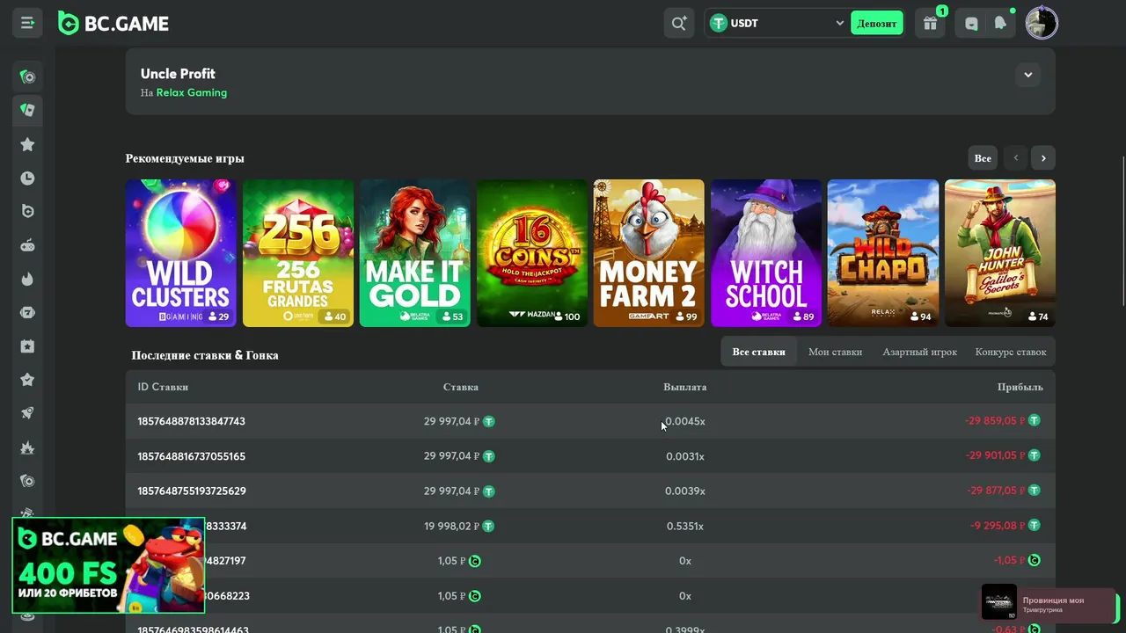
Task: Click the 0.0031x payout value
Action: [685, 456]
